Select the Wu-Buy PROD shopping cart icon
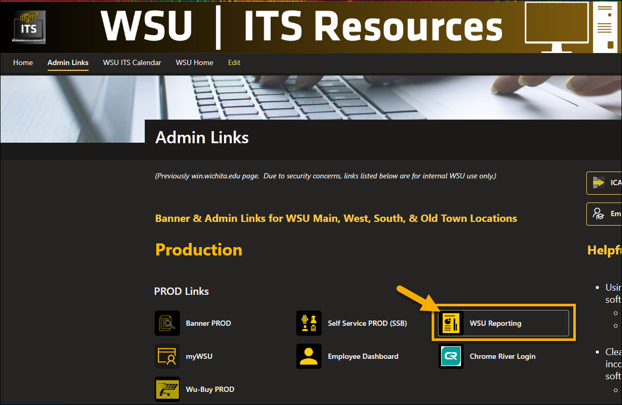622x405 pixels. click(167, 389)
